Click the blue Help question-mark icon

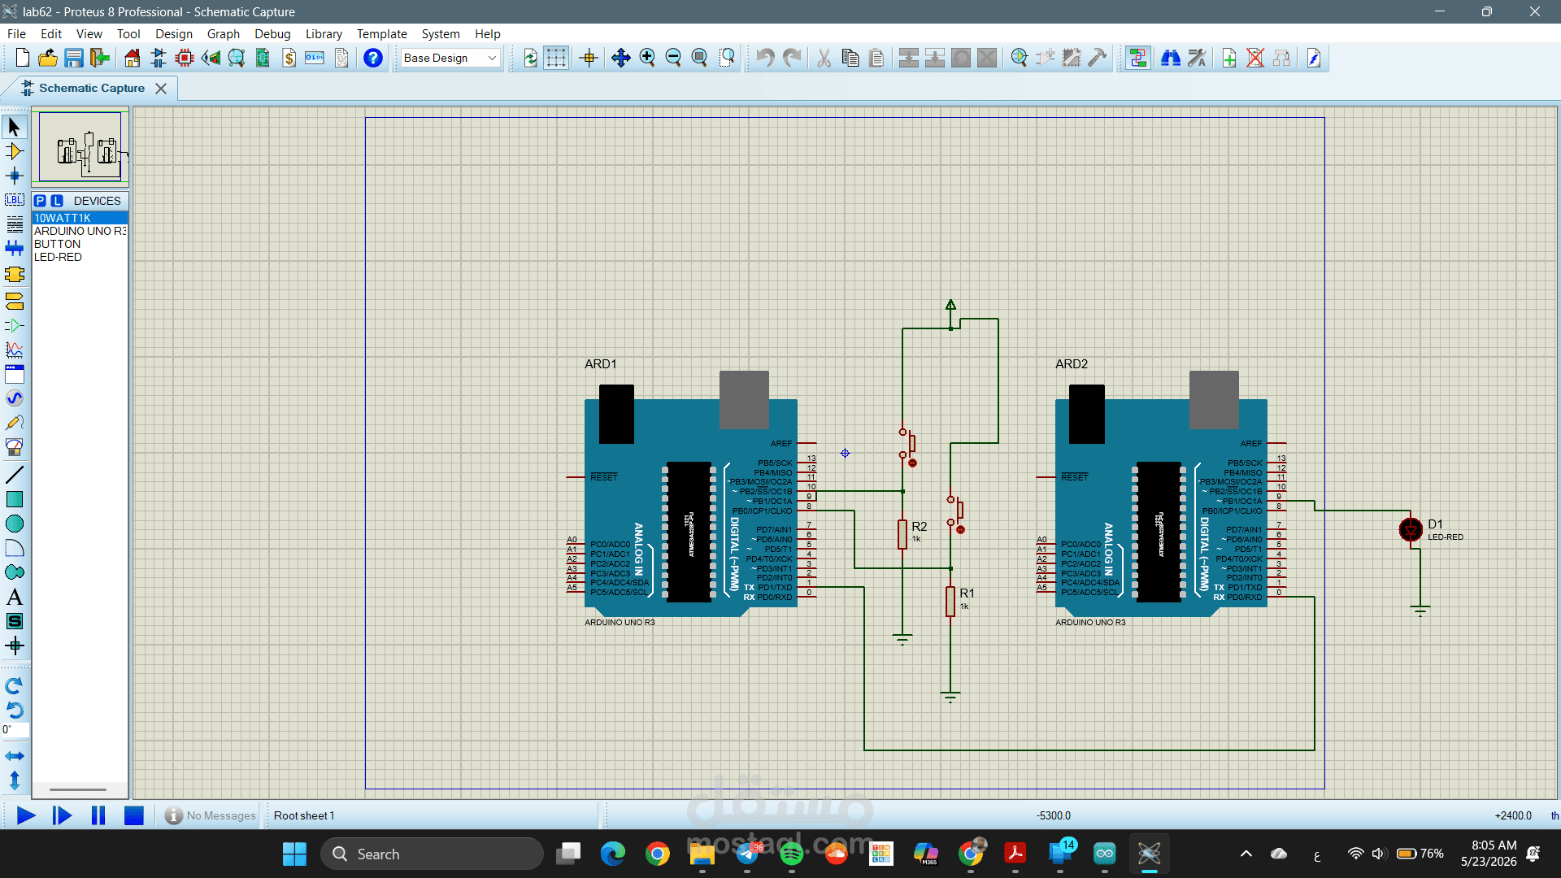point(373,58)
